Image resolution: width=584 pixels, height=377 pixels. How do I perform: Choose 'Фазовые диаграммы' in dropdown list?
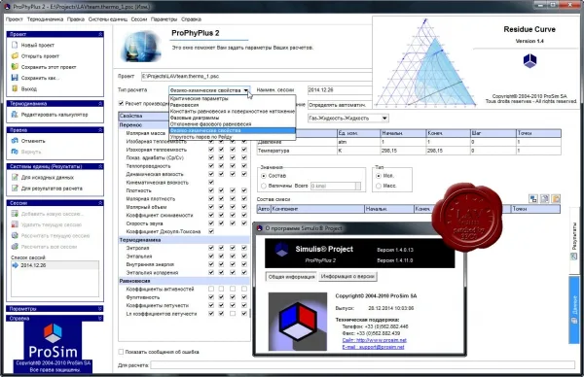pos(232,118)
